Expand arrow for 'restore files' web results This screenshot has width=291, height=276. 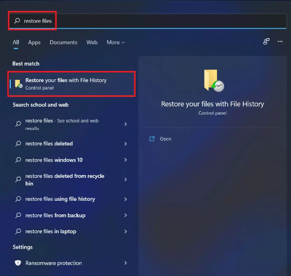(x=125, y=124)
